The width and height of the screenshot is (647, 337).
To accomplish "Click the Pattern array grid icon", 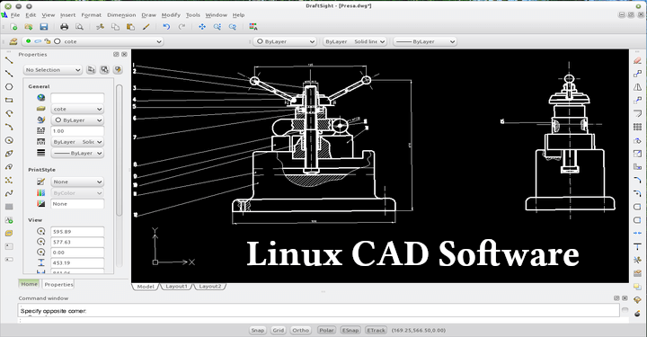I will (x=637, y=127).
